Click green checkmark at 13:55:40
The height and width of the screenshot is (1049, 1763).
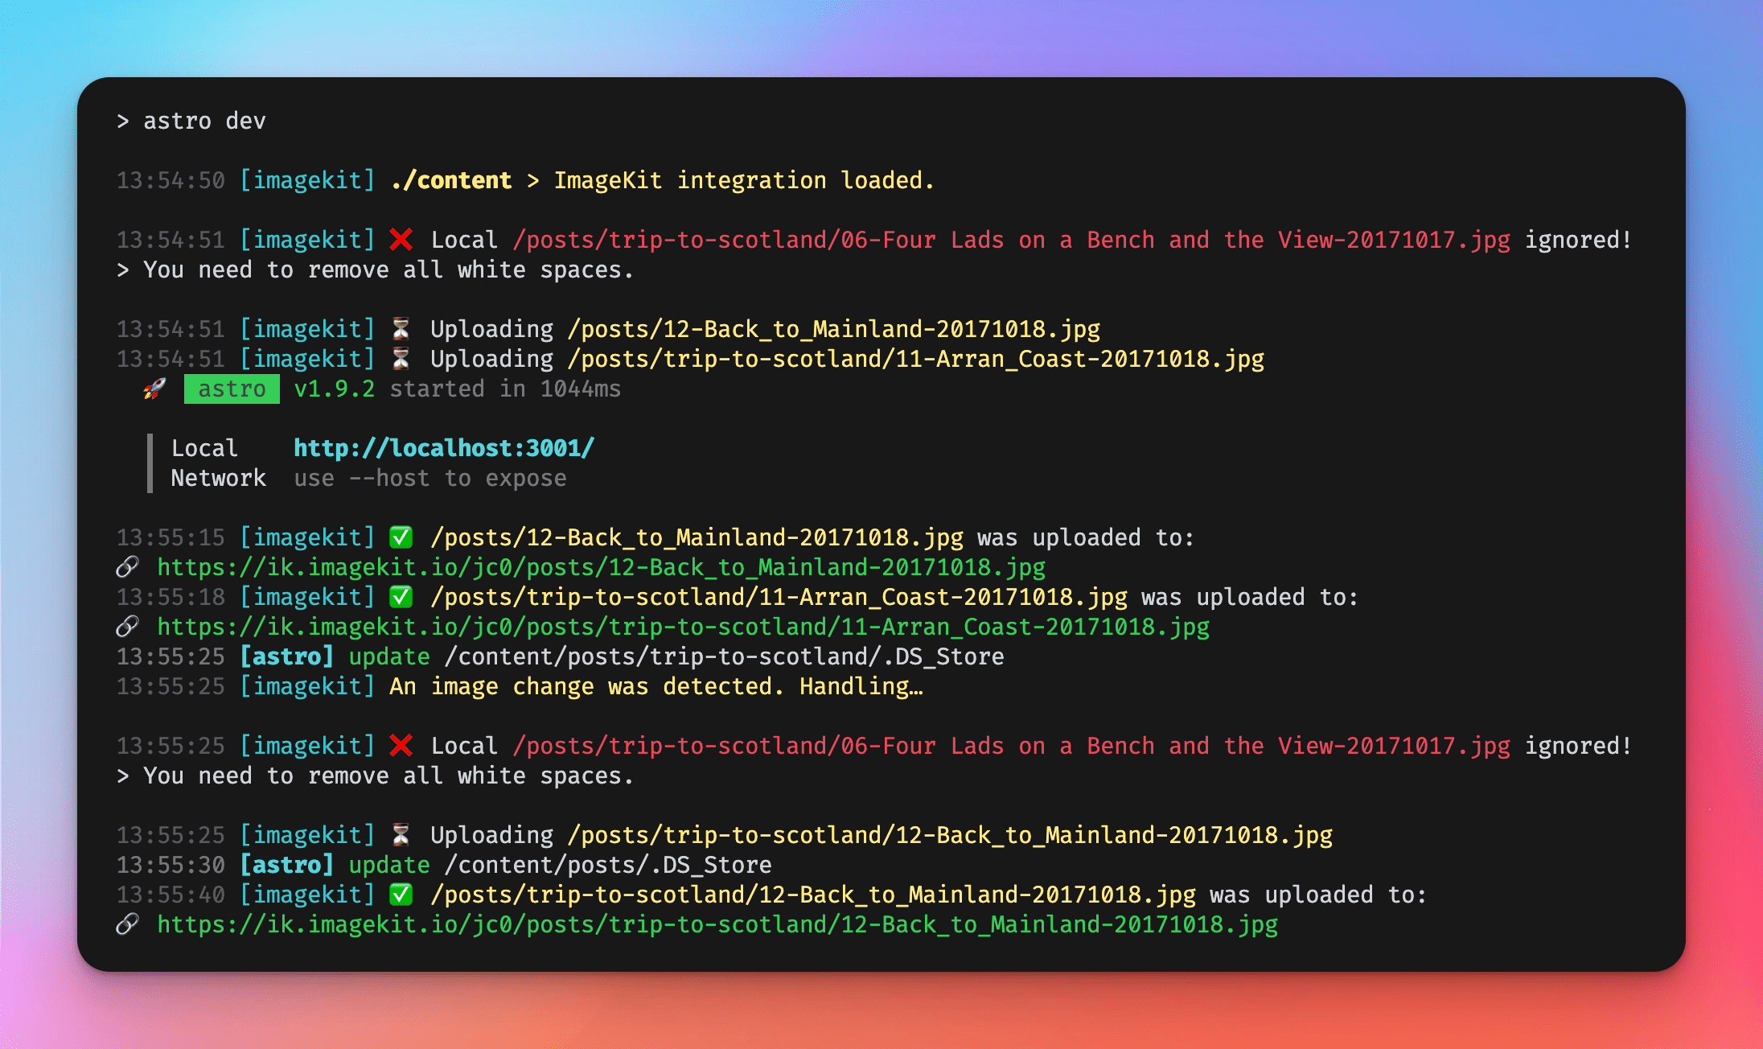tap(401, 895)
